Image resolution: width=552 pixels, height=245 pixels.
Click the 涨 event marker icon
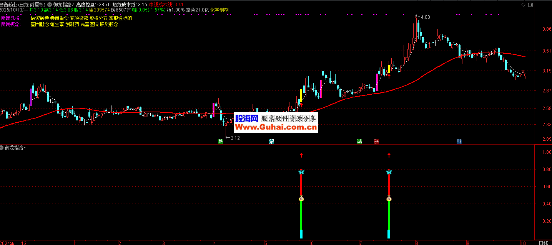pos(376,141)
